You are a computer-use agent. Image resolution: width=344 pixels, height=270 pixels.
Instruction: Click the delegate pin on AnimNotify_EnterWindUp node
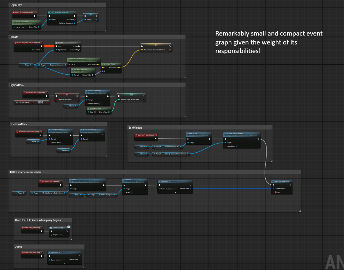(x=62, y=181)
